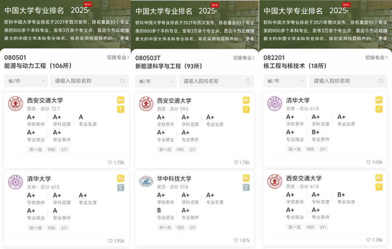Click 清华大学 logo in 能源与动力工程 list

click(x=16, y=182)
